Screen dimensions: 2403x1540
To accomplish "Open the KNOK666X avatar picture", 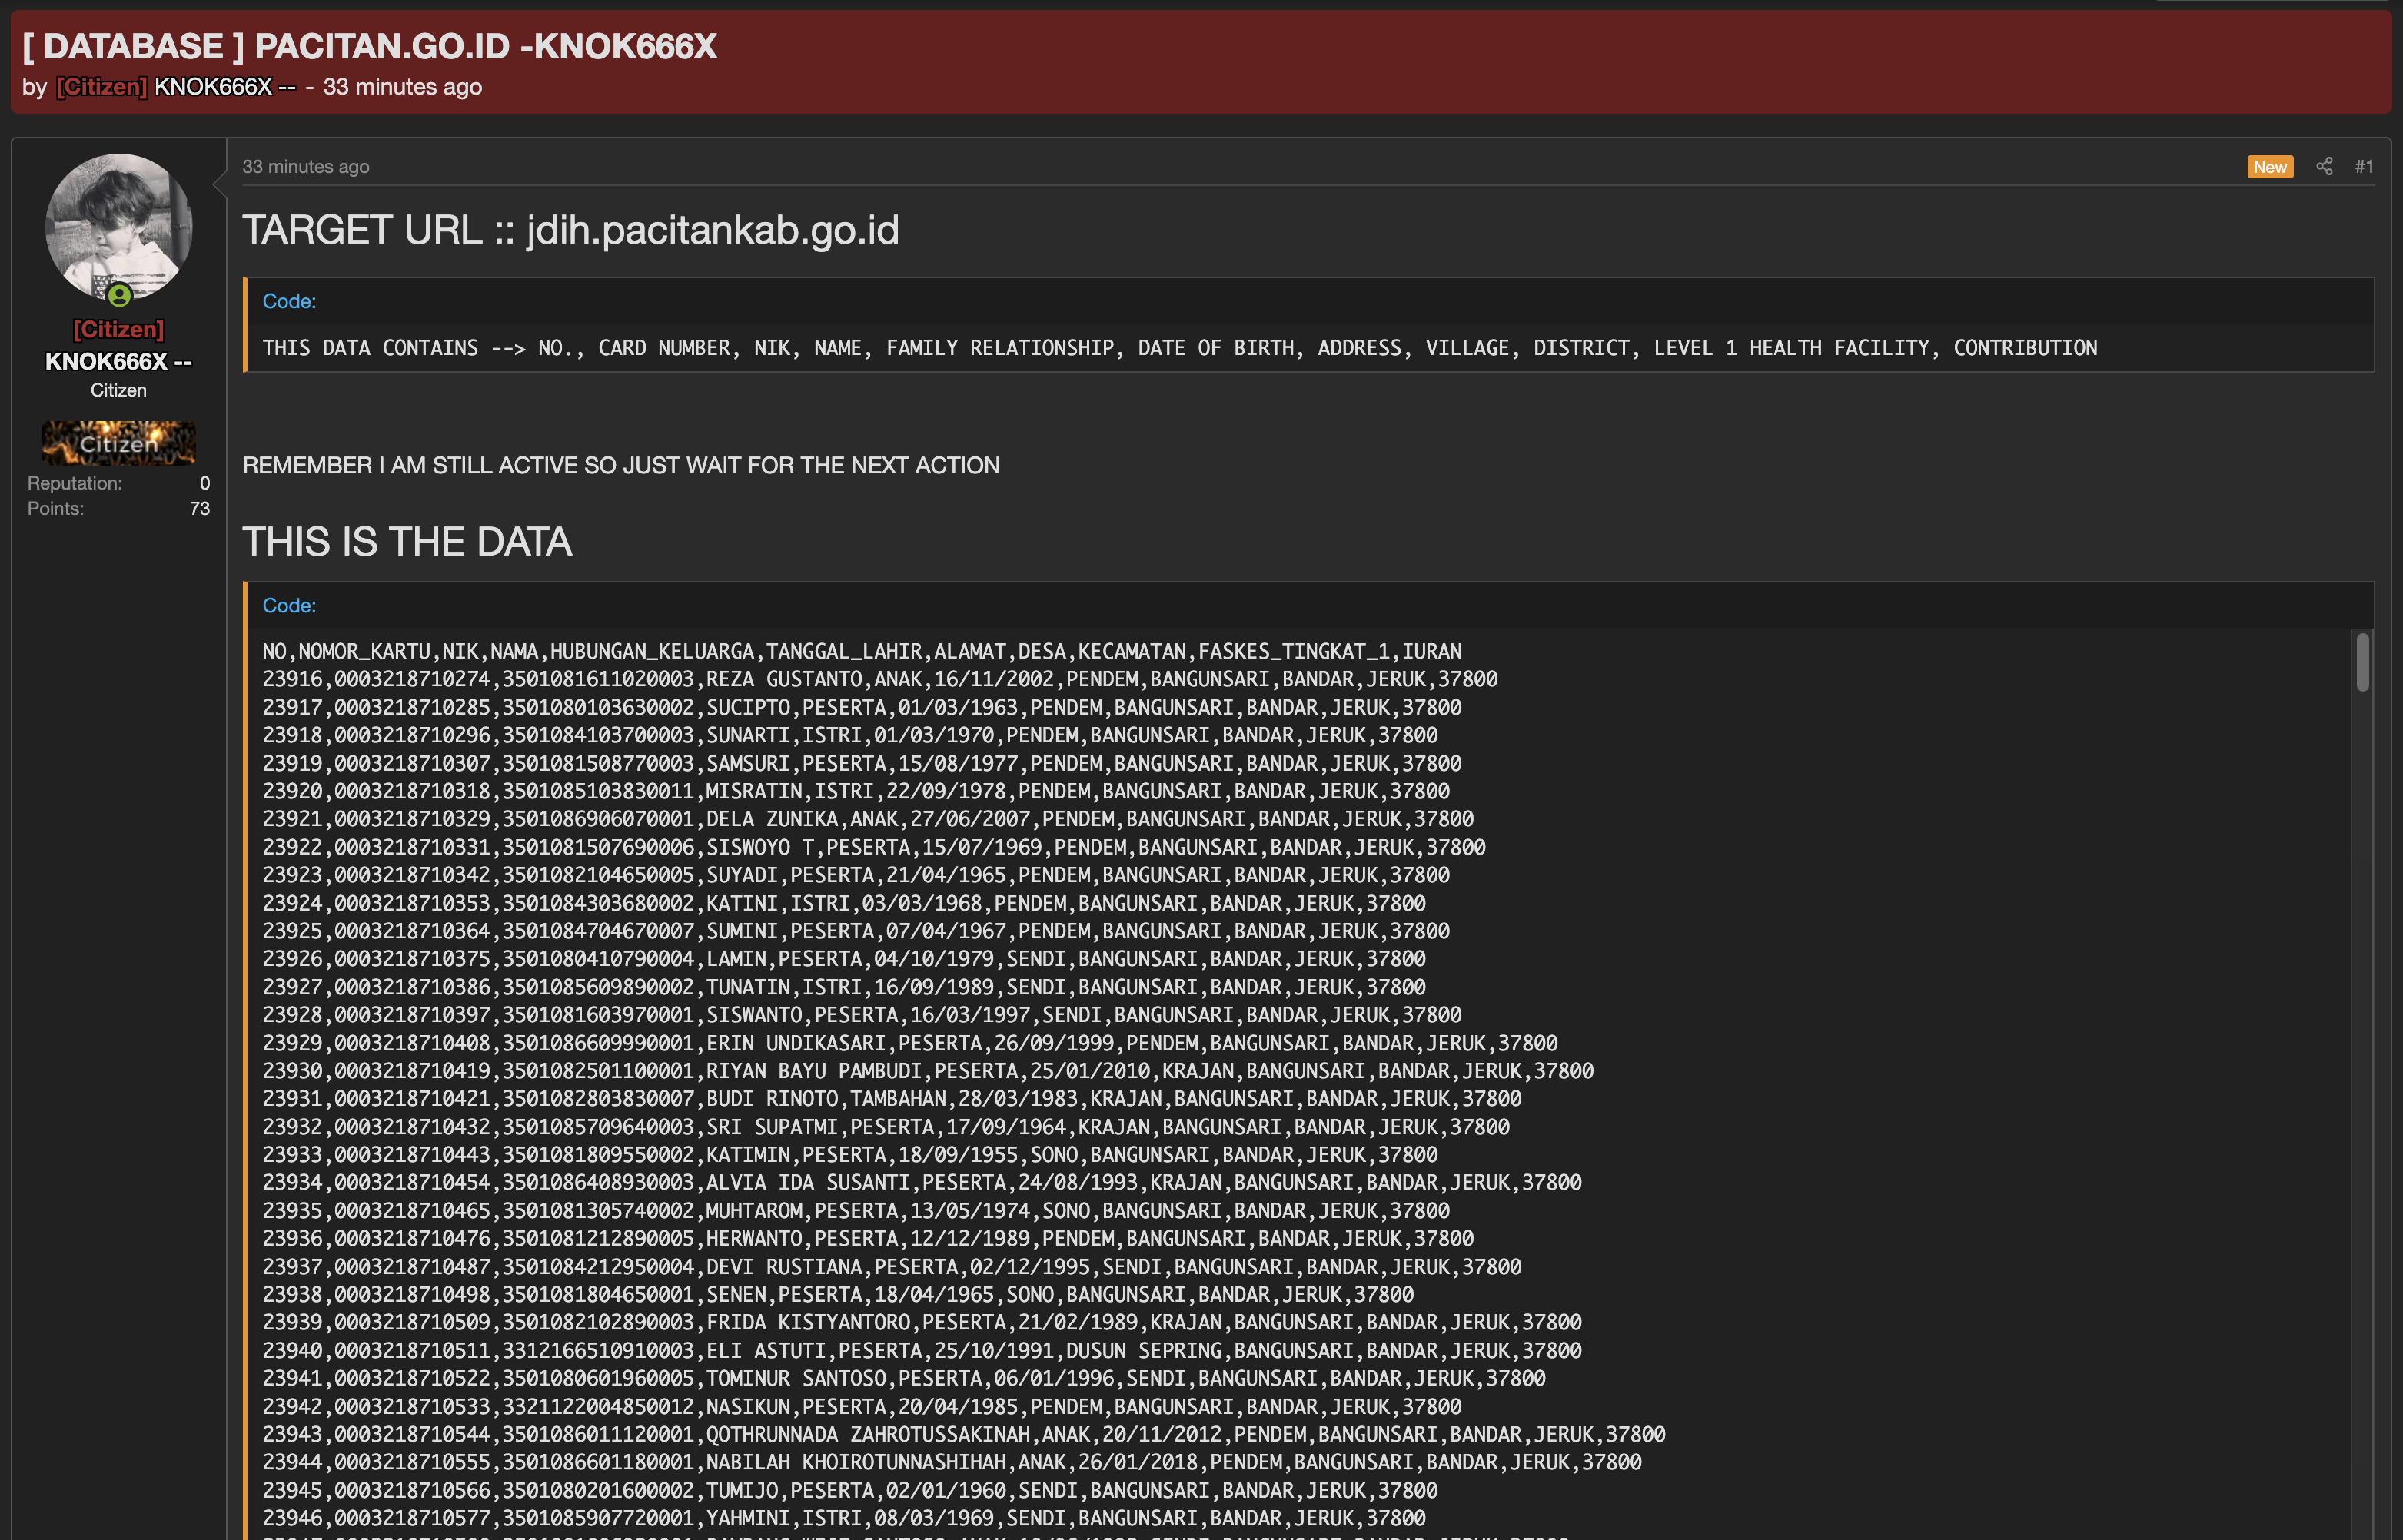I will tap(119, 227).
